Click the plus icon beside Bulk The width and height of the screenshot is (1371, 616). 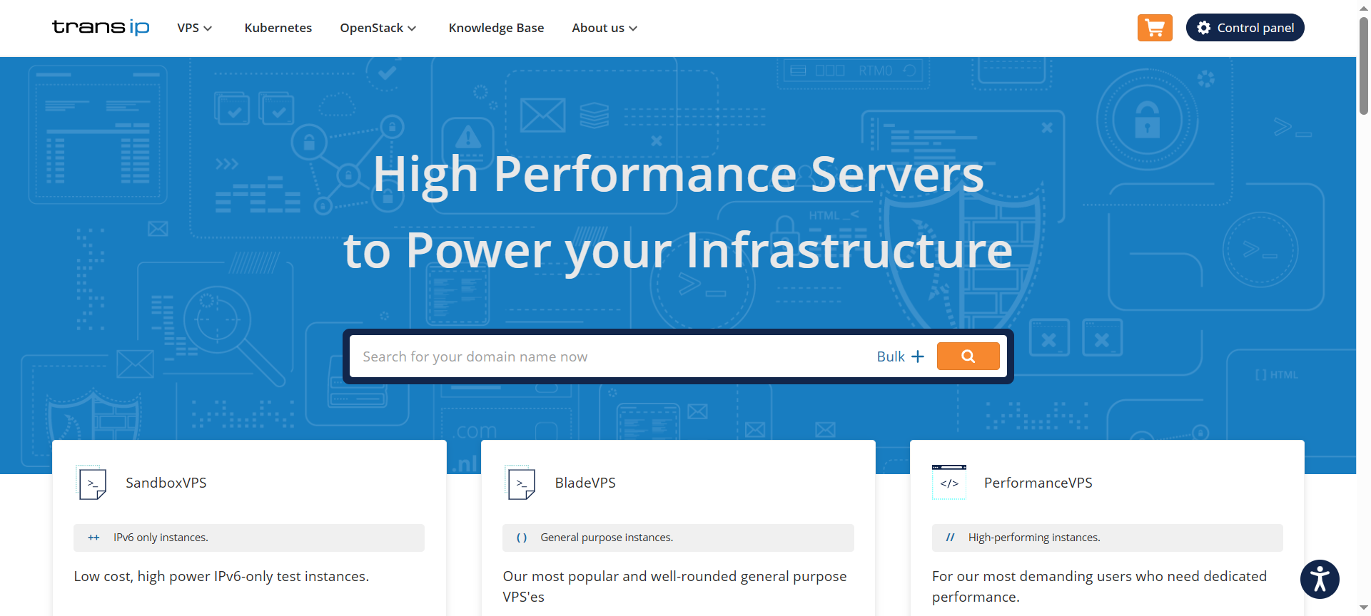[918, 356]
